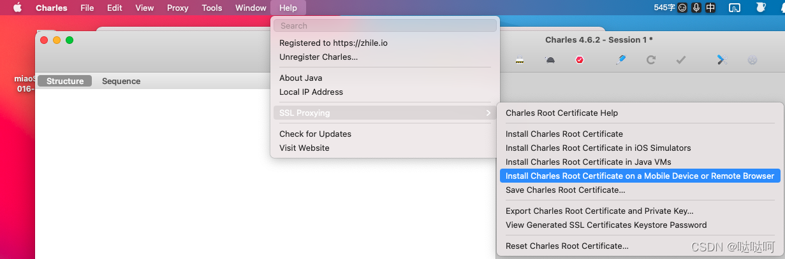Click the Validate checkmark icon
This screenshot has width=785, height=259.
(x=681, y=60)
